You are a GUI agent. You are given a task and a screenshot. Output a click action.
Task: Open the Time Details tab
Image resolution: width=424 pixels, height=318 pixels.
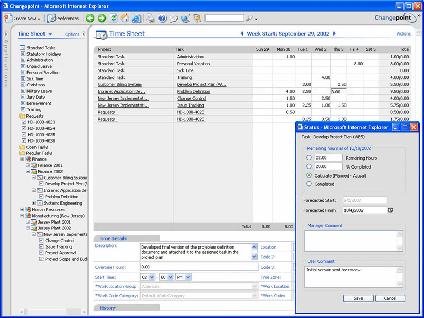[113, 238]
